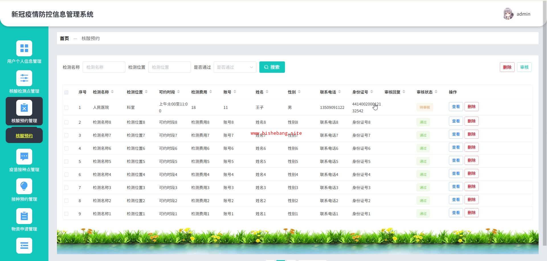
Task: Open the 物资申请管理 document icon
Action: (24, 216)
